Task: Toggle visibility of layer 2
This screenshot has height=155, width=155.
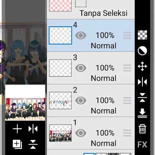Action: 81,100
